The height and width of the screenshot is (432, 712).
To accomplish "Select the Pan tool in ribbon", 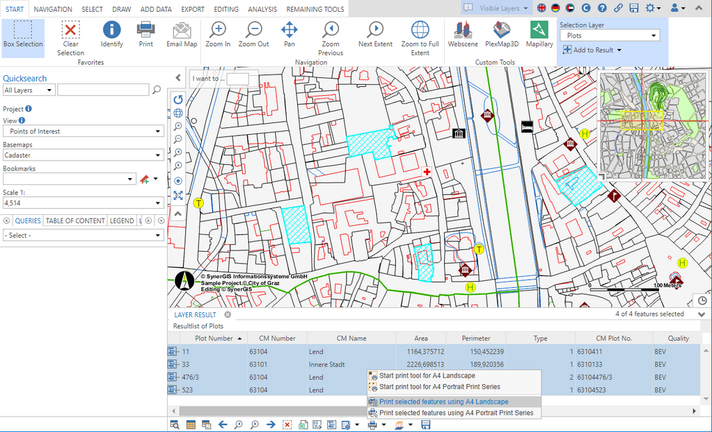I will tap(289, 31).
